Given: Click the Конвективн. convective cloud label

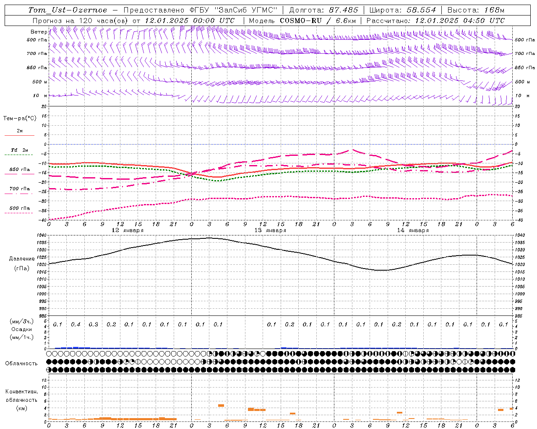Looking at the screenshot, I should (21, 392).
